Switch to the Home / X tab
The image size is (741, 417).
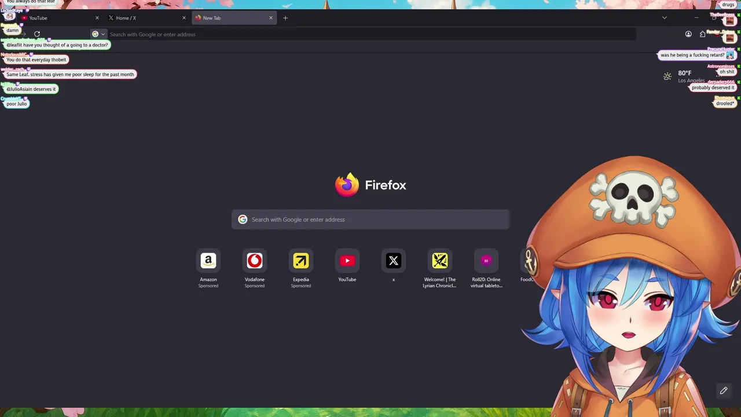146,18
